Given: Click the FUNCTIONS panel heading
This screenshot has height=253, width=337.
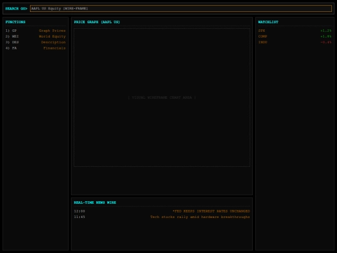Looking at the screenshot, I should point(15,22).
